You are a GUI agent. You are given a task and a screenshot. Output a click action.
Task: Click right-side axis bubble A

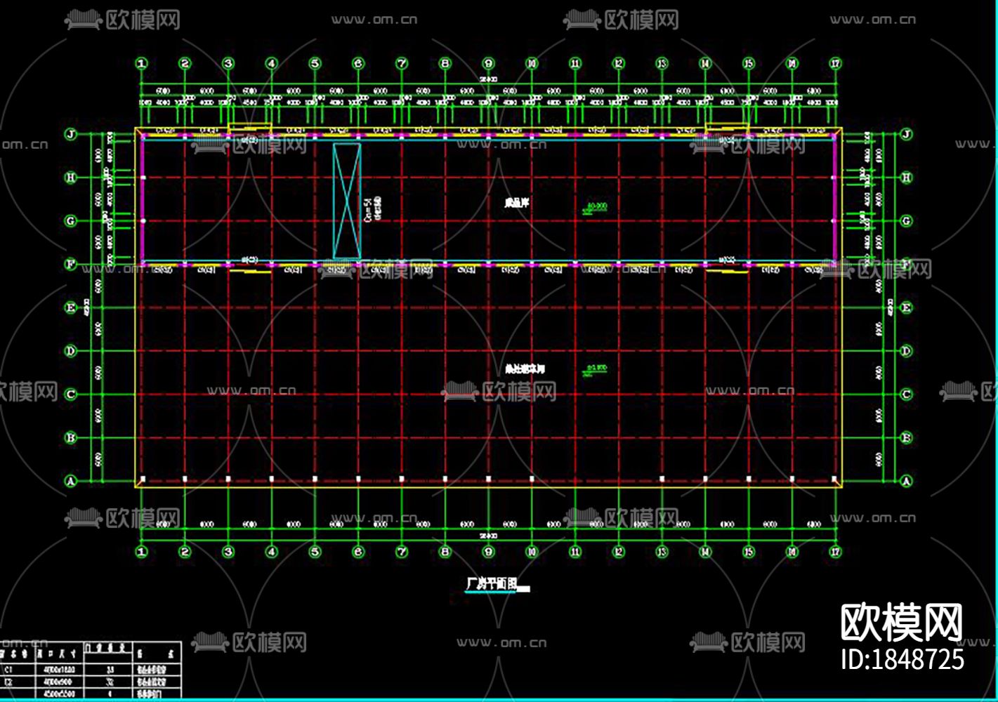point(906,481)
